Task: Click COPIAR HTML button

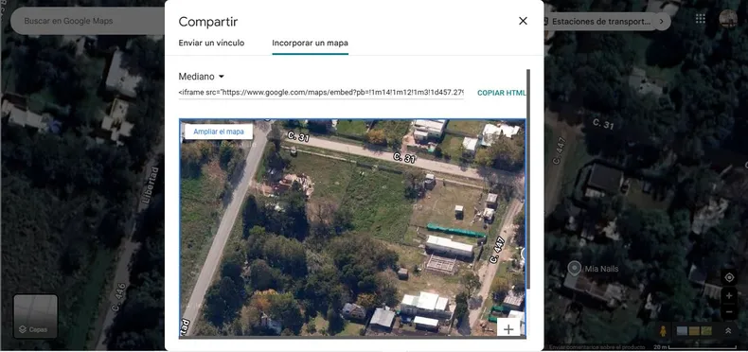Action: tap(502, 93)
